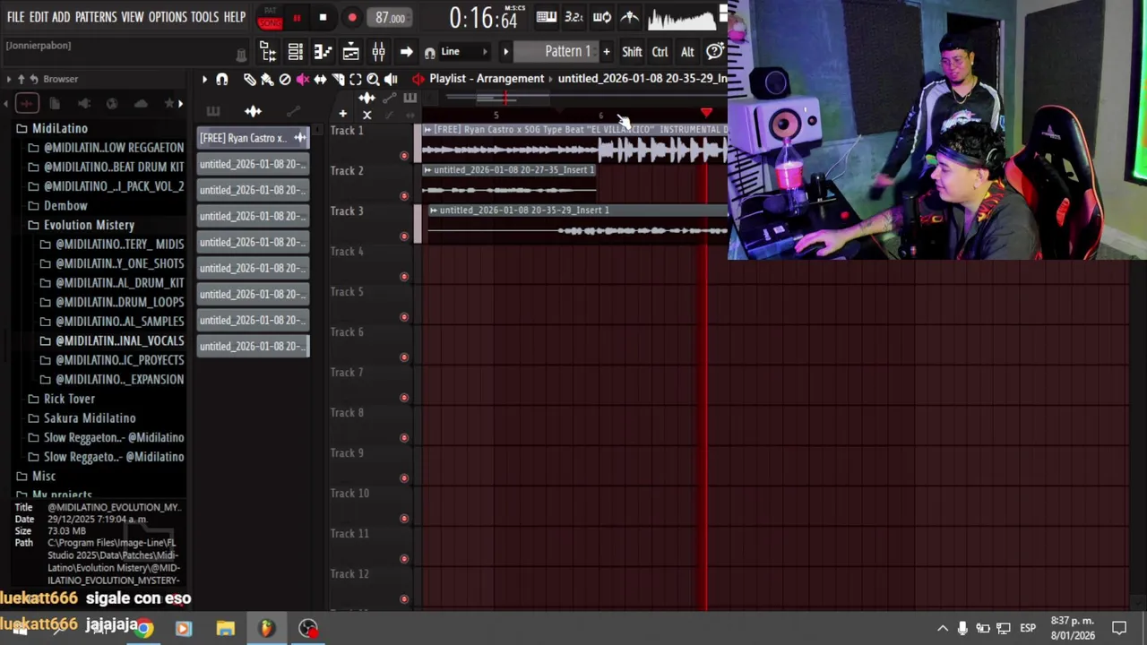Viewport: 1147px width, 645px height.
Task: Open the playlist options arrow menu
Action: (204, 79)
